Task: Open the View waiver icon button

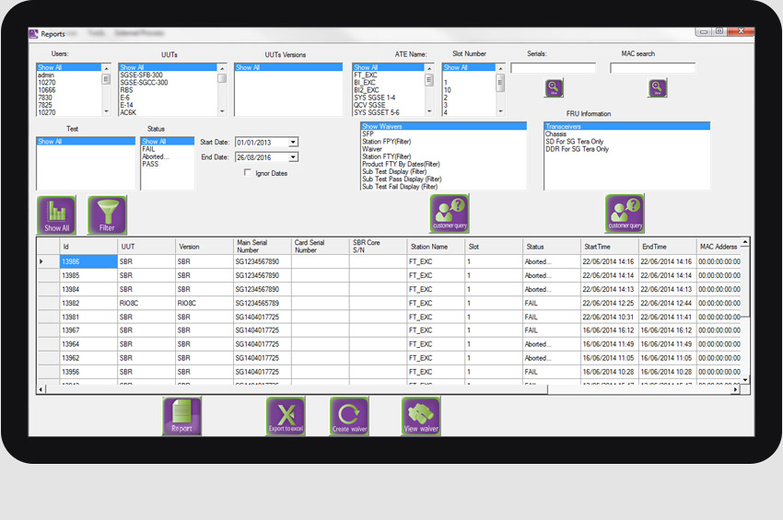Action: 421,416
